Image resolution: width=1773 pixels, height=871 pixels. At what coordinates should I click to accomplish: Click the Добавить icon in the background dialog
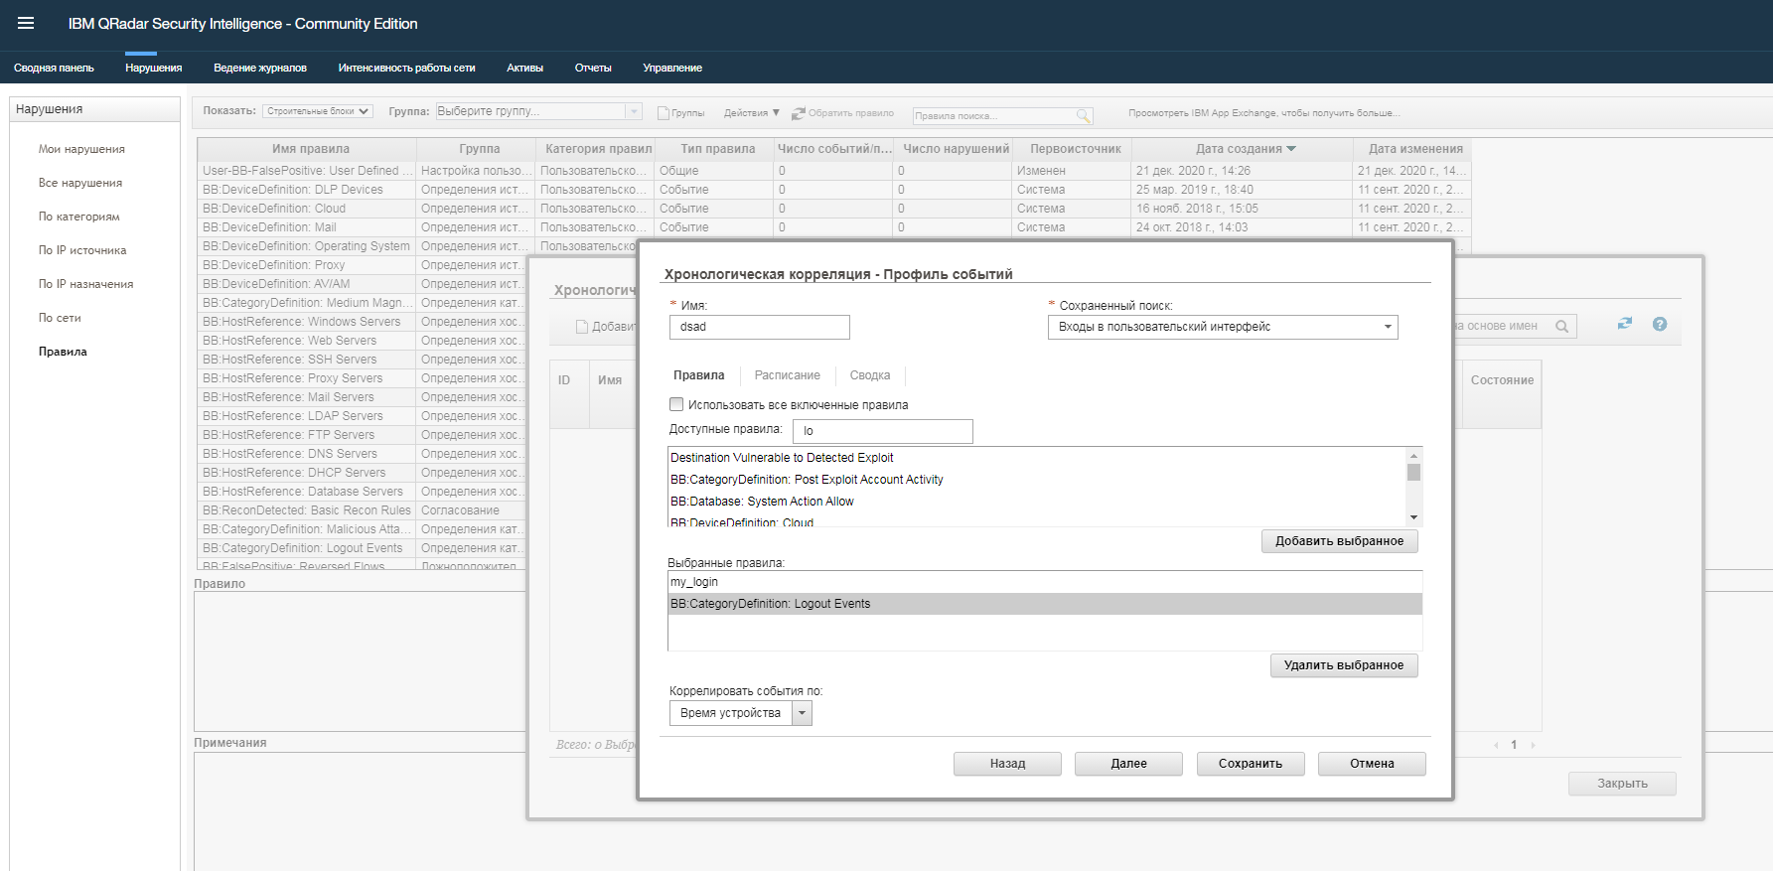(582, 327)
